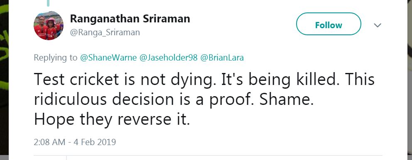The image size is (412, 160).
Task: Click the teal thread connector line above avatar
Action: click(48, 3)
